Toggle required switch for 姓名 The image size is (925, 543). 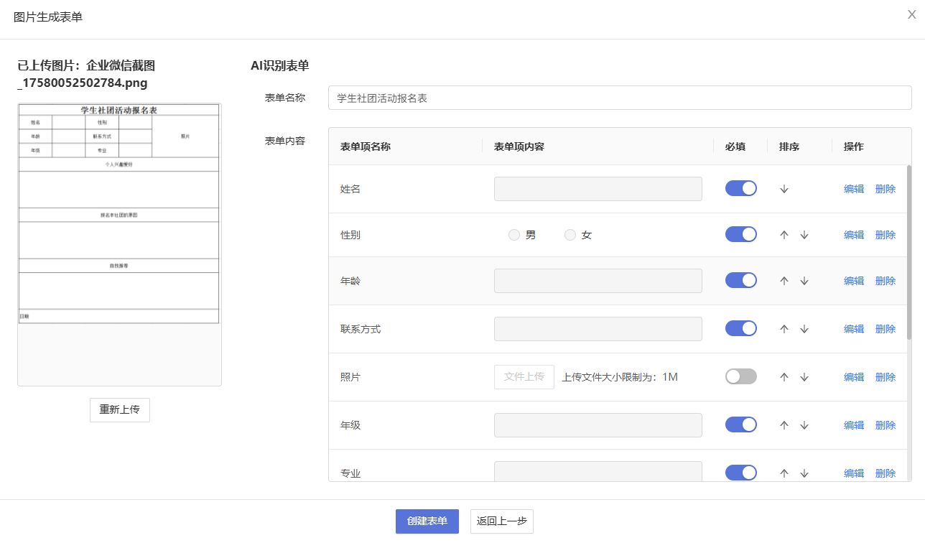[x=740, y=188]
